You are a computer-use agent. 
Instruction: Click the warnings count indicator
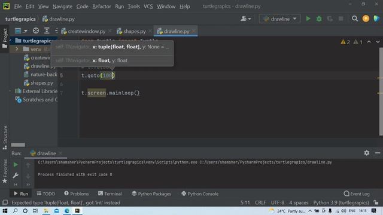click(x=345, y=42)
